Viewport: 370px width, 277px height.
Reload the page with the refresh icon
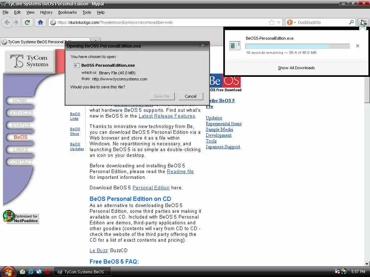(27, 22)
